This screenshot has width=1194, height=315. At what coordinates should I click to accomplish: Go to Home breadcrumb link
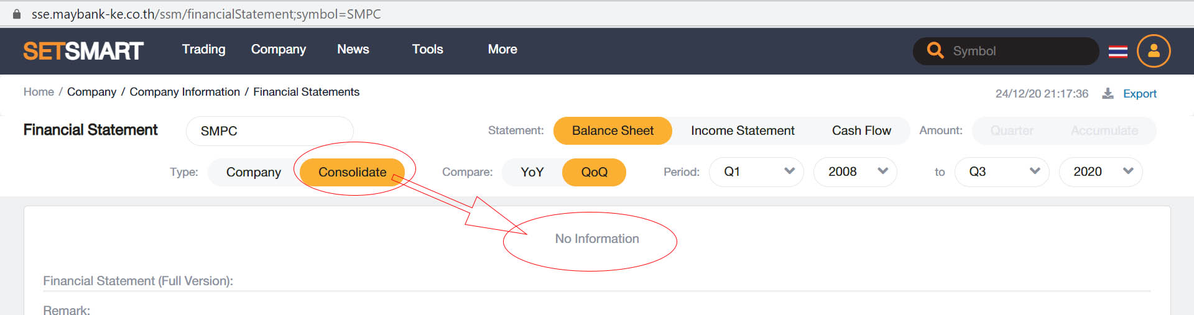[x=39, y=92]
